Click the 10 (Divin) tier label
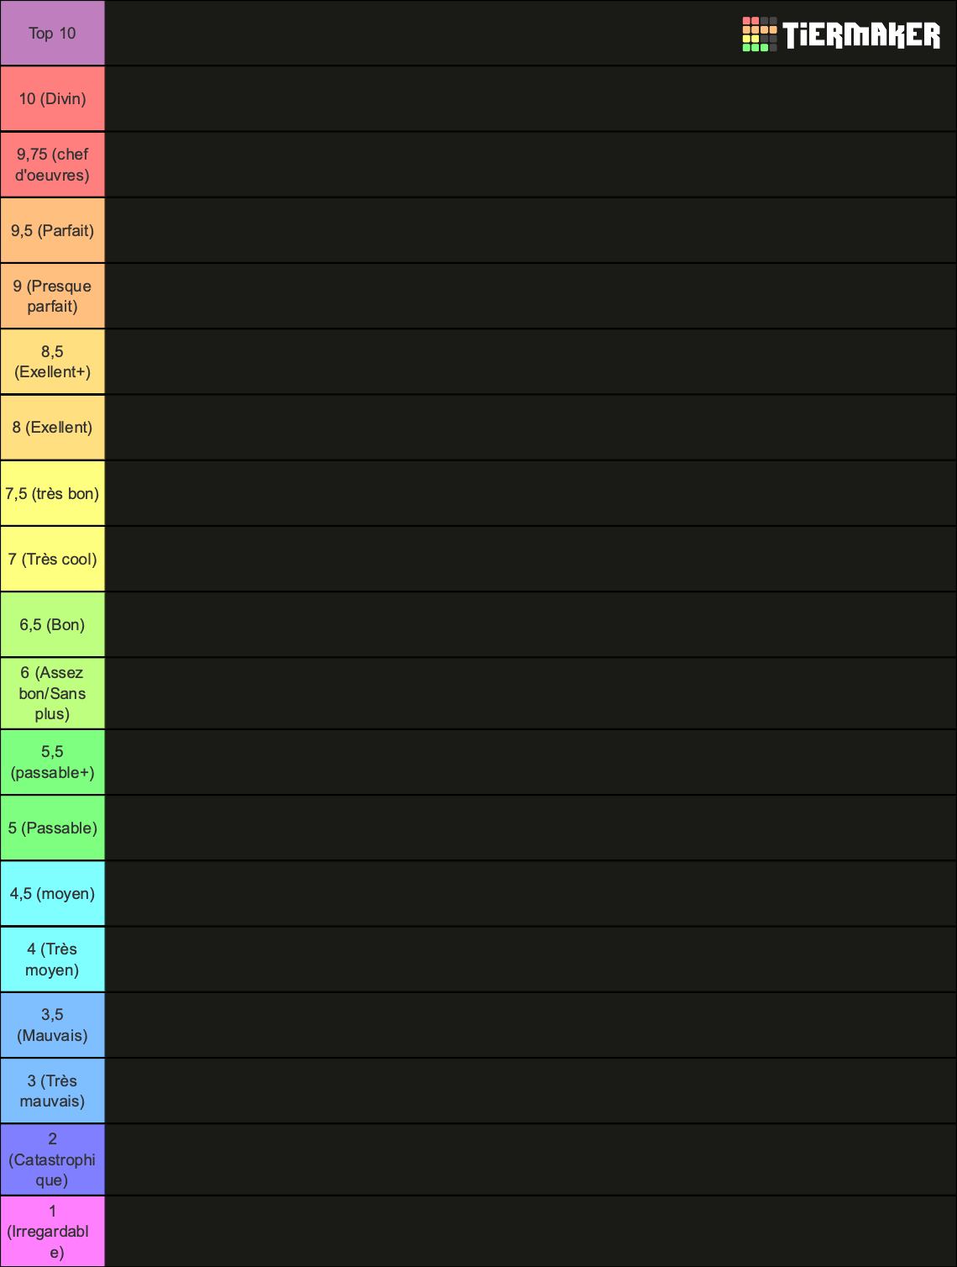 pyautogui.click(x=52, y=99)
